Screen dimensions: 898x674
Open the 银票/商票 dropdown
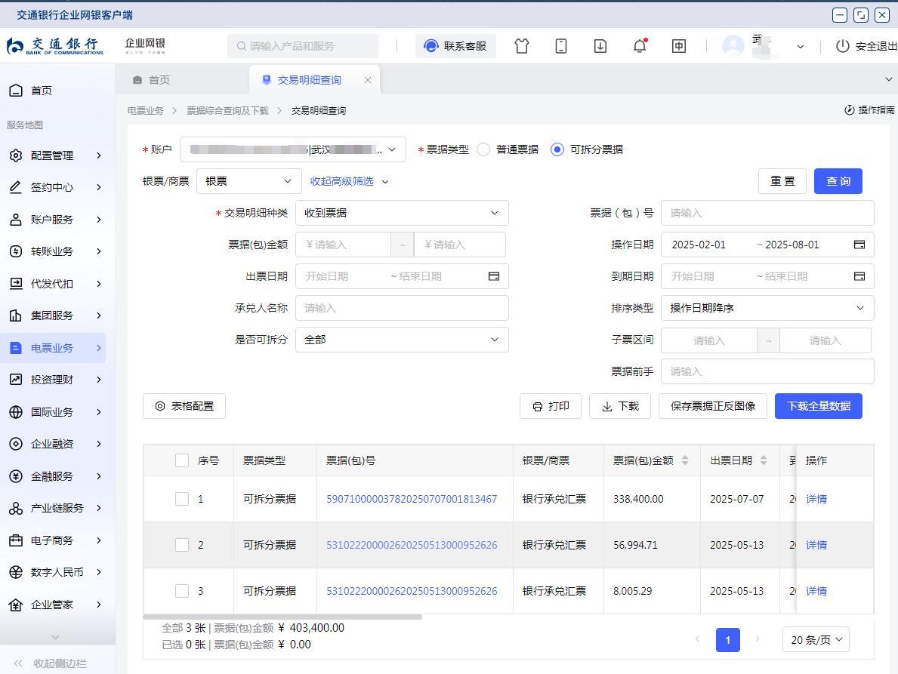pyautogui.click(x=249, y=181)
